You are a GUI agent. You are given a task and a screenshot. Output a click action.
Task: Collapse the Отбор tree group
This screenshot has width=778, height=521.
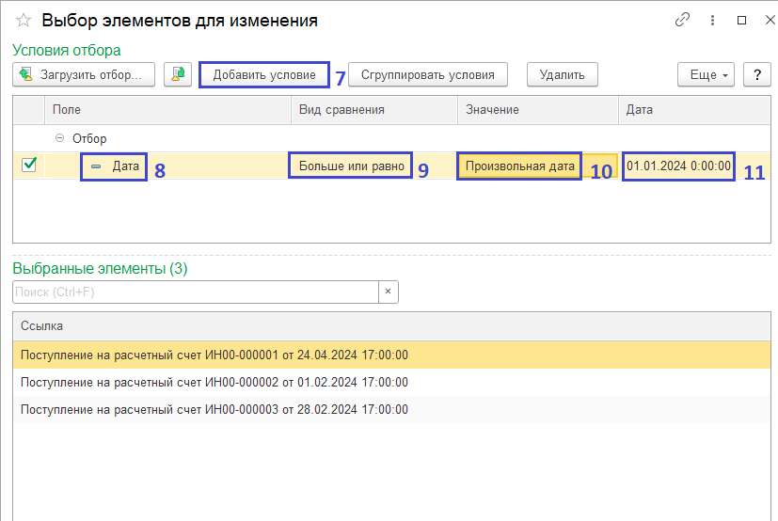pos(60,137)
